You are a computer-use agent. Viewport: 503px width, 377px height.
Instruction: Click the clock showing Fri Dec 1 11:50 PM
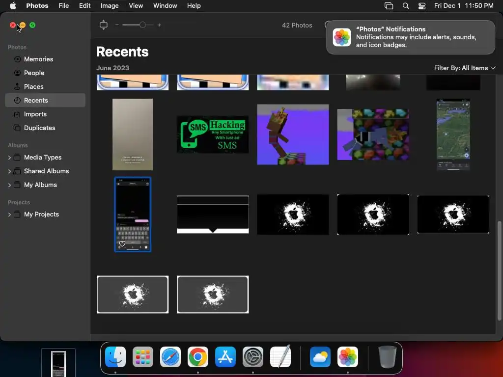click(x=464, y=6)
